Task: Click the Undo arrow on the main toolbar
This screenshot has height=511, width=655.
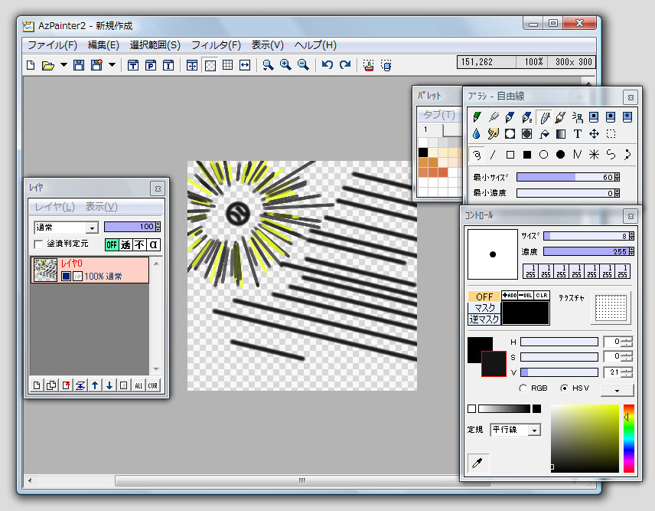Action: coord(327,65)
